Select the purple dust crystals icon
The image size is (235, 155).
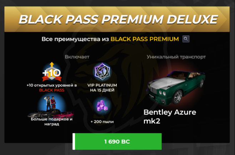click(x=102, y=106)
